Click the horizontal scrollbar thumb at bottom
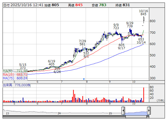Viewport: 168px width, 121px height. pos(136,117)
